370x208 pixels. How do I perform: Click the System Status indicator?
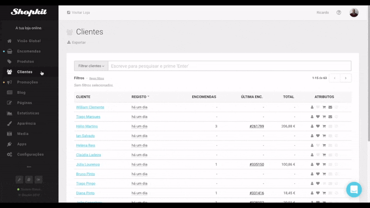29,190
